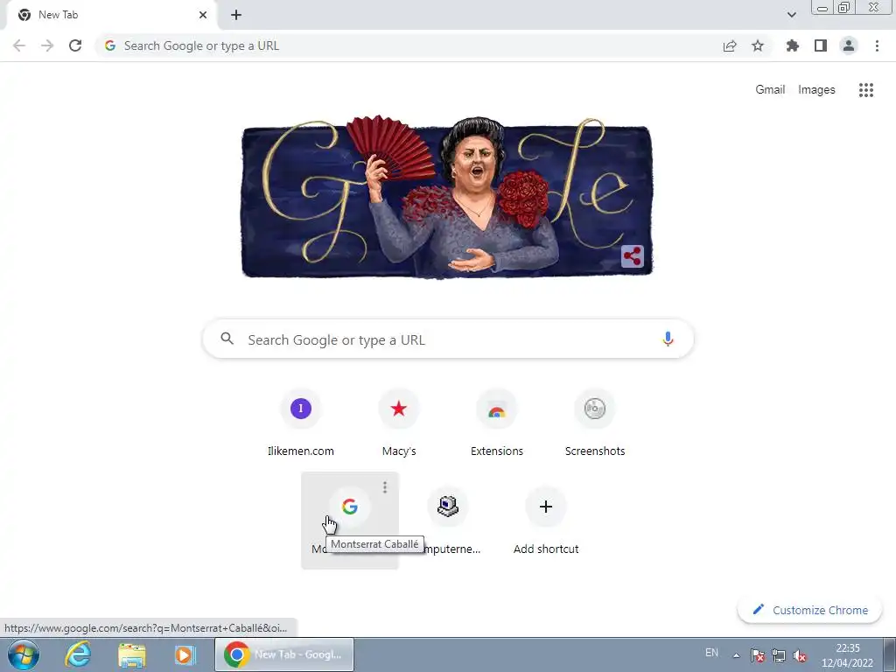896x672 pixels.
Task: Open the Images link
Action: click(x=816, y=90)
